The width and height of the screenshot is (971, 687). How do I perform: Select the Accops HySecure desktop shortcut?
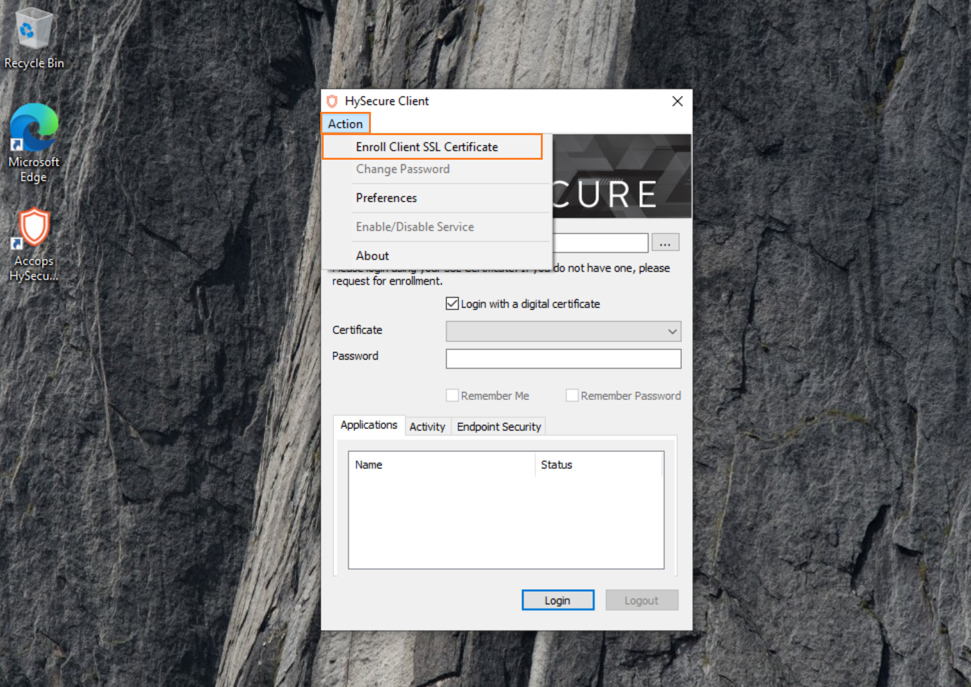(34, 244)
